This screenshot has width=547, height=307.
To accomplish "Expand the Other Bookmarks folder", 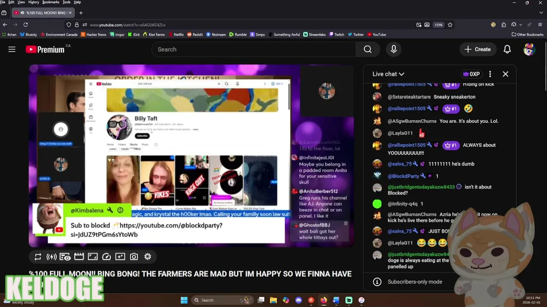I will pos(527,35).
